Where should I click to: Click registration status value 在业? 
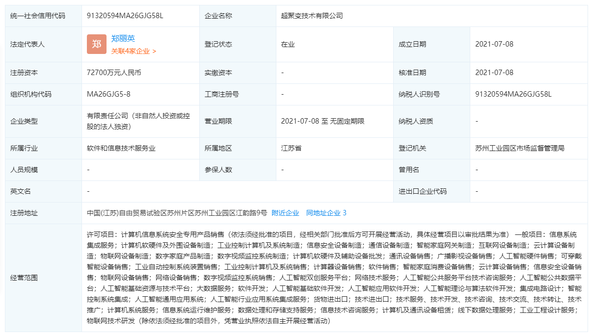pyautogui.click(x=288, y=44)
